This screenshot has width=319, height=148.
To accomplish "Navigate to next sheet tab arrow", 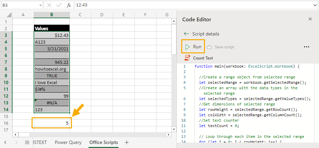I will pyautogui.click(x=16, y=143).
